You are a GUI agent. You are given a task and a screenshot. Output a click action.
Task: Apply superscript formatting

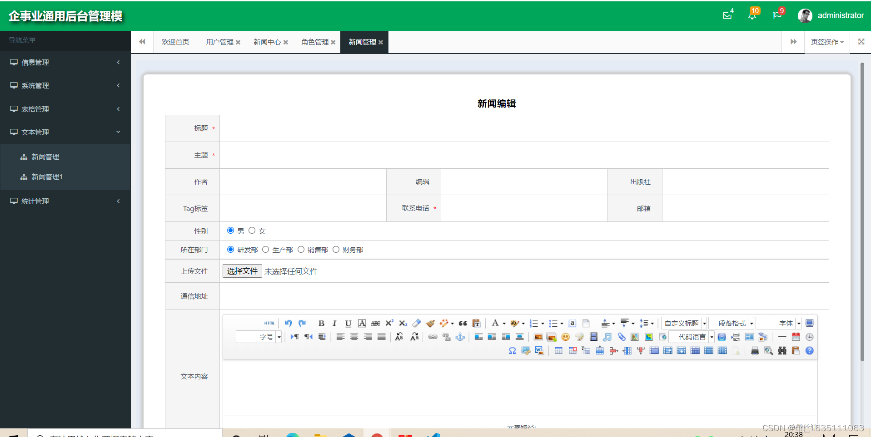click(389, 323)
